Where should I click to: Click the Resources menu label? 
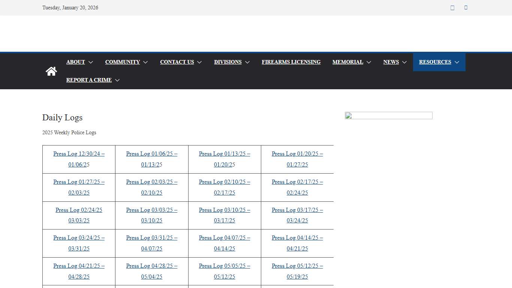(435, 62)
